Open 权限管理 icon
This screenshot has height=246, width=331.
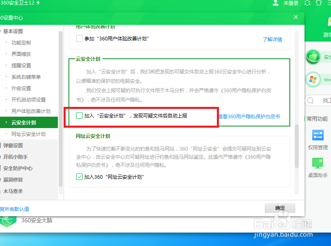[x=318, y=135]
